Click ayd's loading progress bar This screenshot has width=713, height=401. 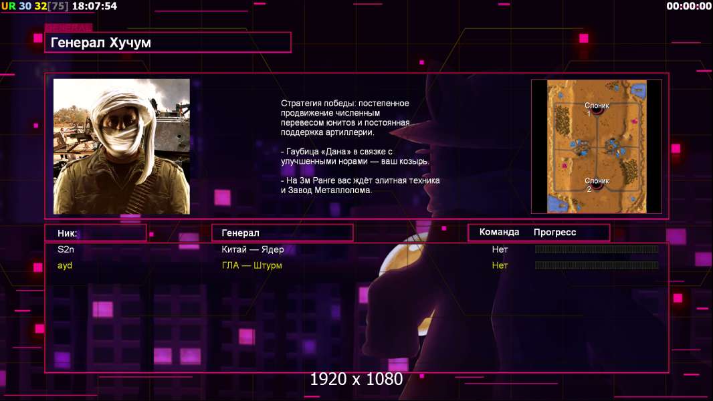(597, 265)
